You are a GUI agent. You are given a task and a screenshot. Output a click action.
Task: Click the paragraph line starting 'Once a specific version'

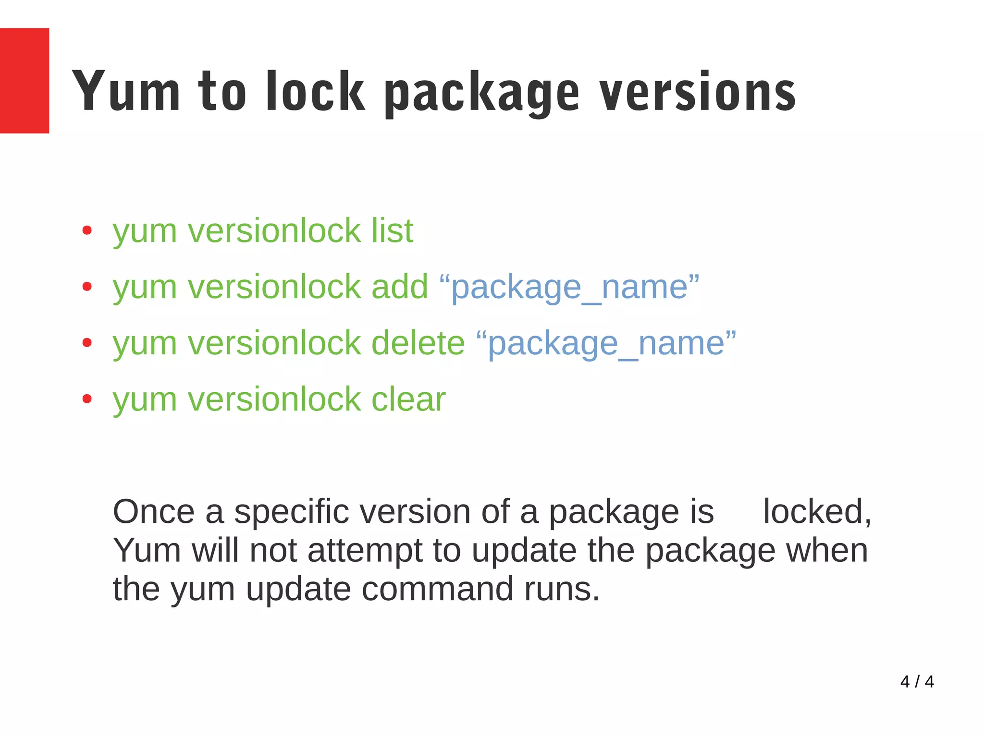pyautogui.click(x=492, y=512)
